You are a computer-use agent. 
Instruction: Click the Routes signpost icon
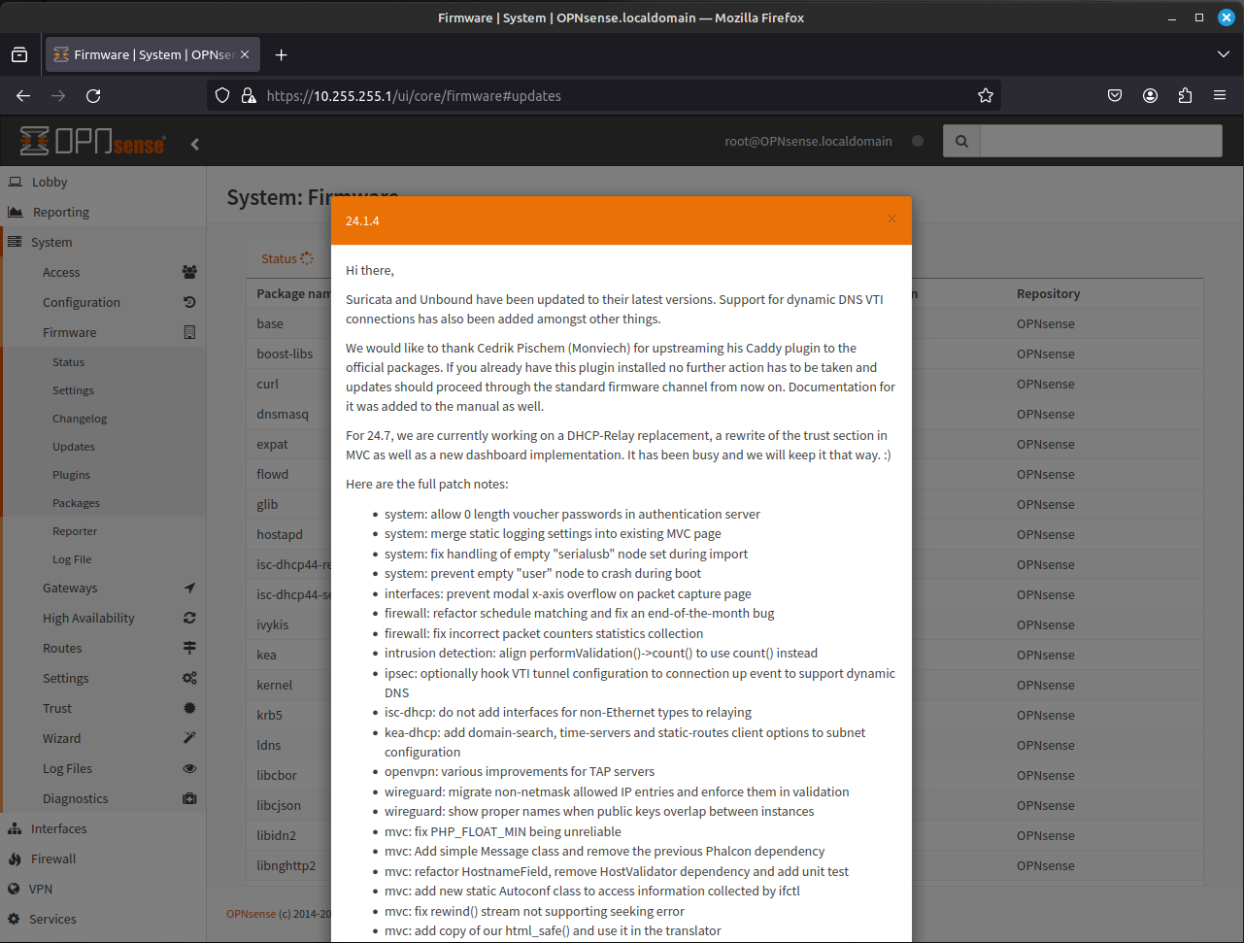click(x=189, y=648)
